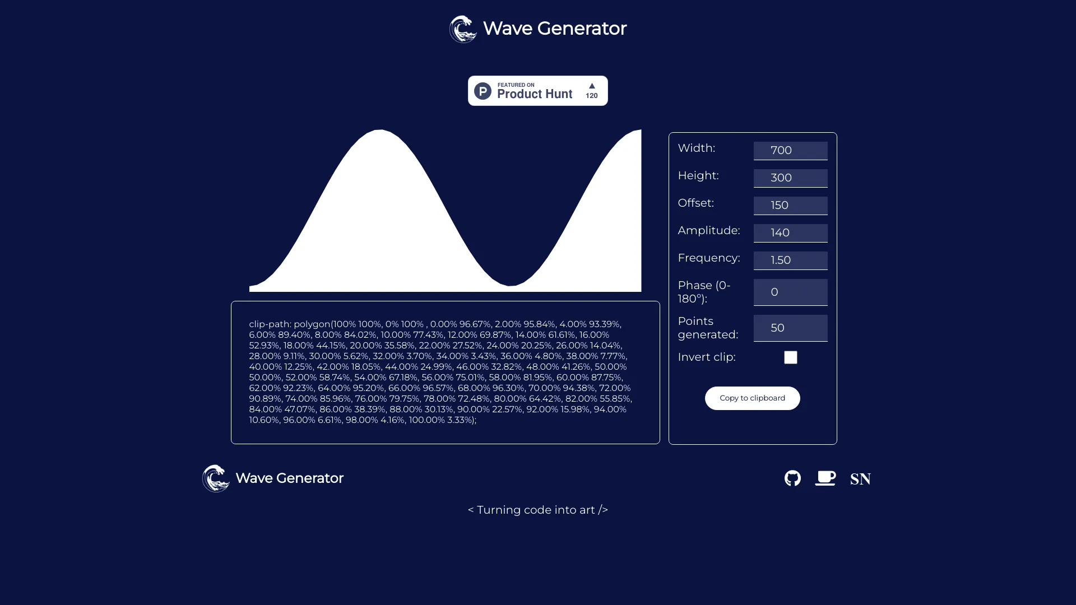The image size is (1076, 605).
Task: Click the GitHub repository icon
Action: coord(792,479)
